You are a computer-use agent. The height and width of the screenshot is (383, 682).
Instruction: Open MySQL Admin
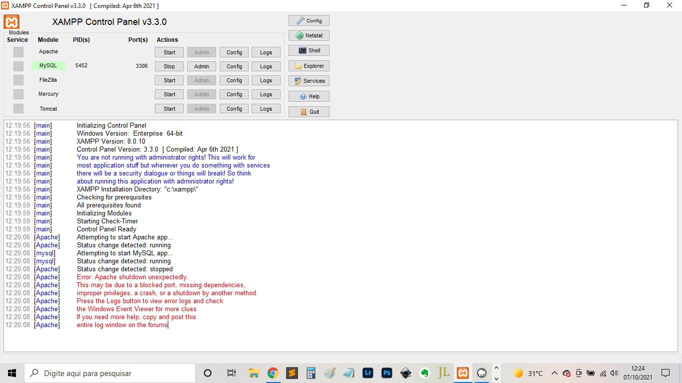pos(202,66)
